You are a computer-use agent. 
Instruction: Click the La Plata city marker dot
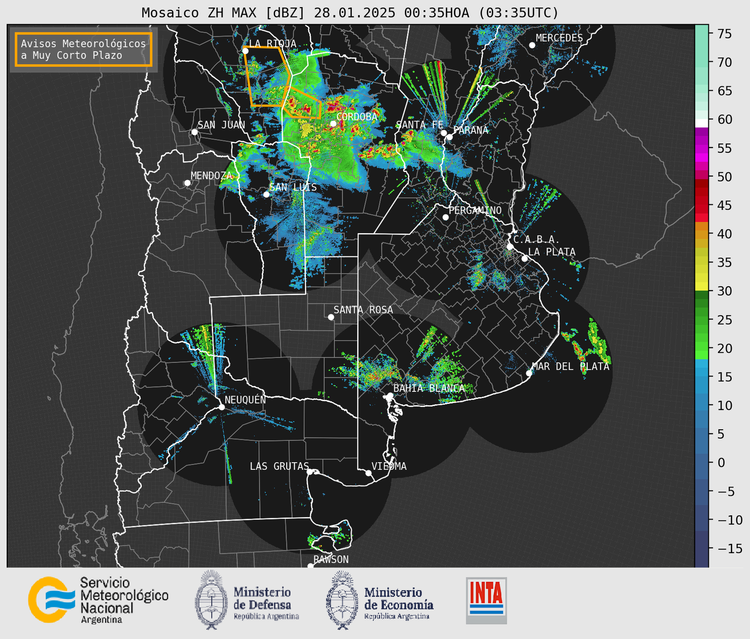point(525,259)
